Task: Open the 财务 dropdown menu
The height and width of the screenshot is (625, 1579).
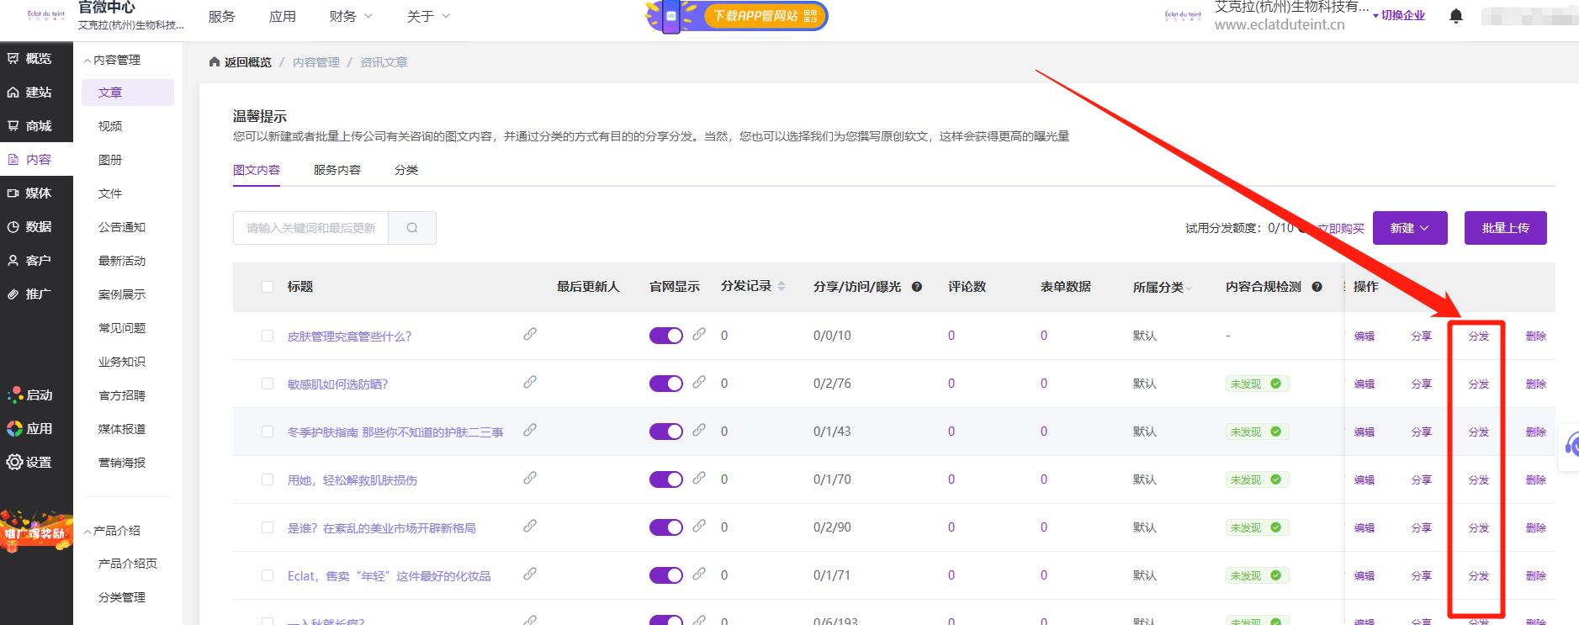Action: point(351,16)
